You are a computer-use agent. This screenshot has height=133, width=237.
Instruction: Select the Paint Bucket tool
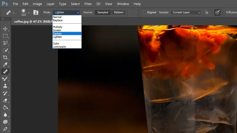(x=5, y=108)
